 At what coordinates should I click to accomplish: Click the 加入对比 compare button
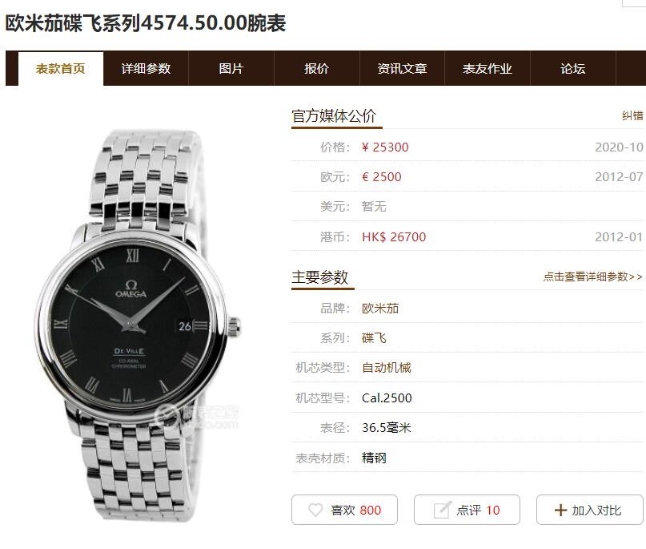pyautogui.click(x=589, y=510)
